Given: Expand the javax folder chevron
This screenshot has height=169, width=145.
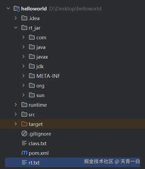Looking at the screenshot, I should 23,56.
